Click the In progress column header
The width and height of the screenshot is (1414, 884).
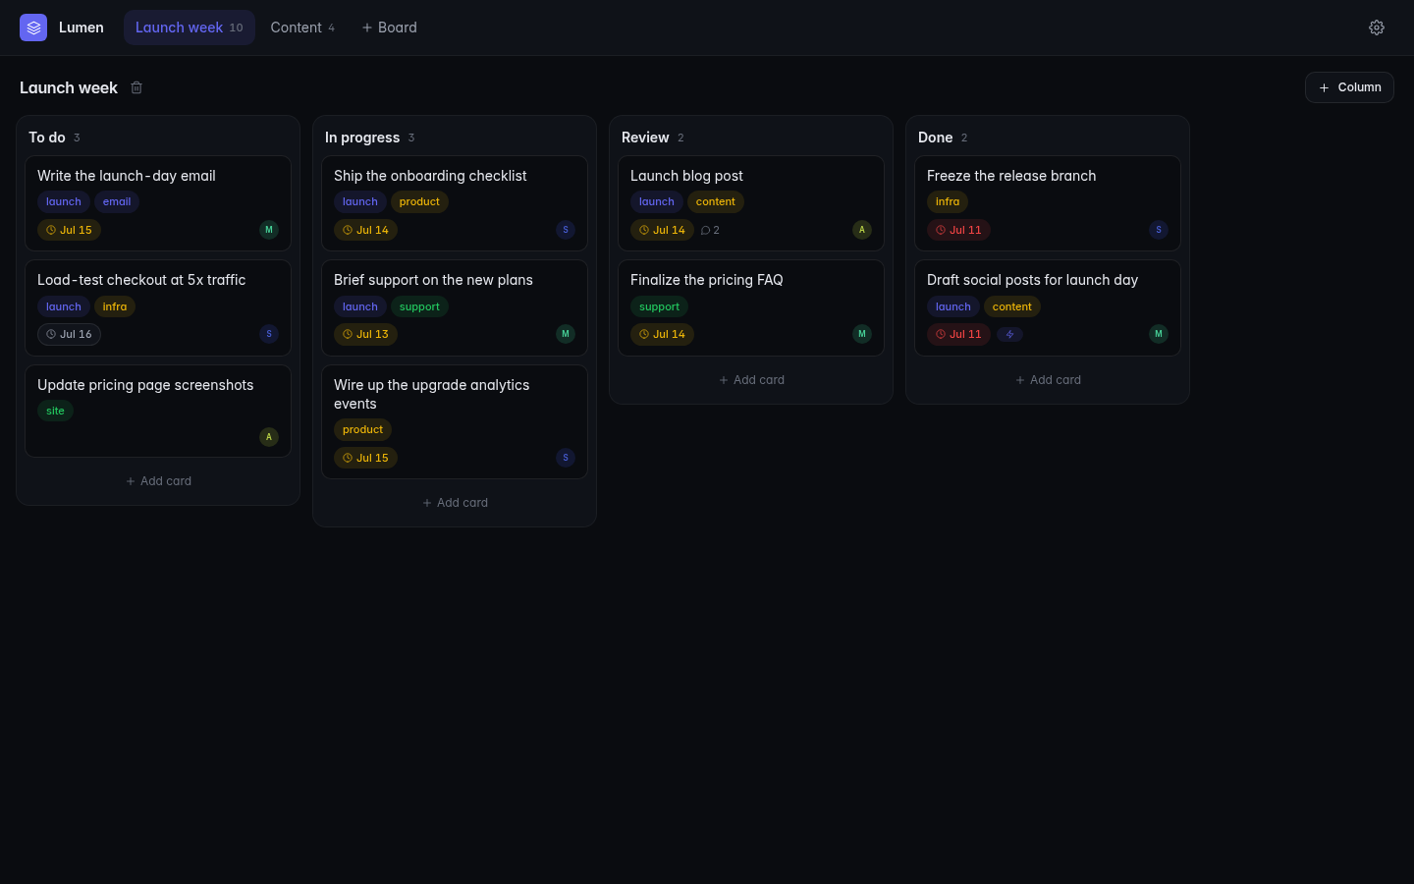click(362, 138)
